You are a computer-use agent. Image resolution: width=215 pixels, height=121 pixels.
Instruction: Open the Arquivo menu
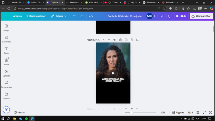point(17,16)
